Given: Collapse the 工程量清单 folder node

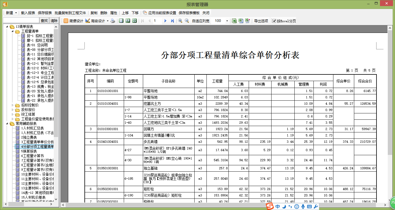Looking at the screenshot, I should click(12, 31).
